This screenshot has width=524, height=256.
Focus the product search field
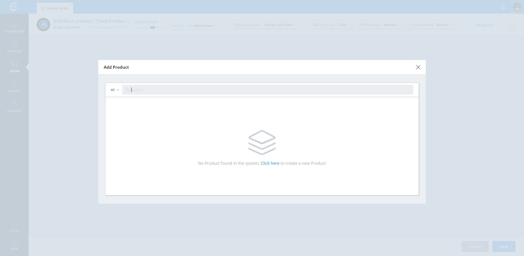tap(270, 90)
